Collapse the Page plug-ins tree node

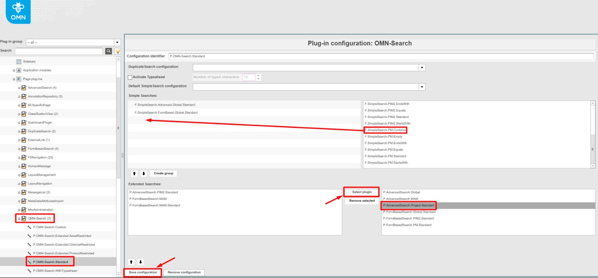14,79
